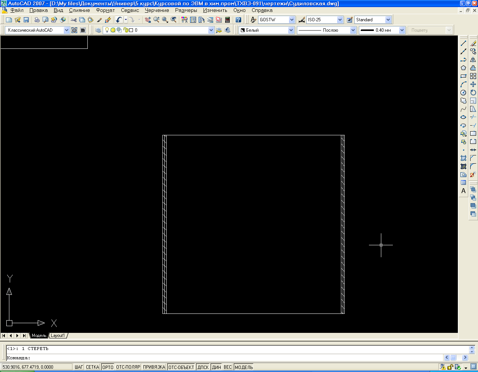Screen dimensions: 478x372
Task: Toggle ПРИВЯЗКА object snap in status bar
Action: point(154,367)
